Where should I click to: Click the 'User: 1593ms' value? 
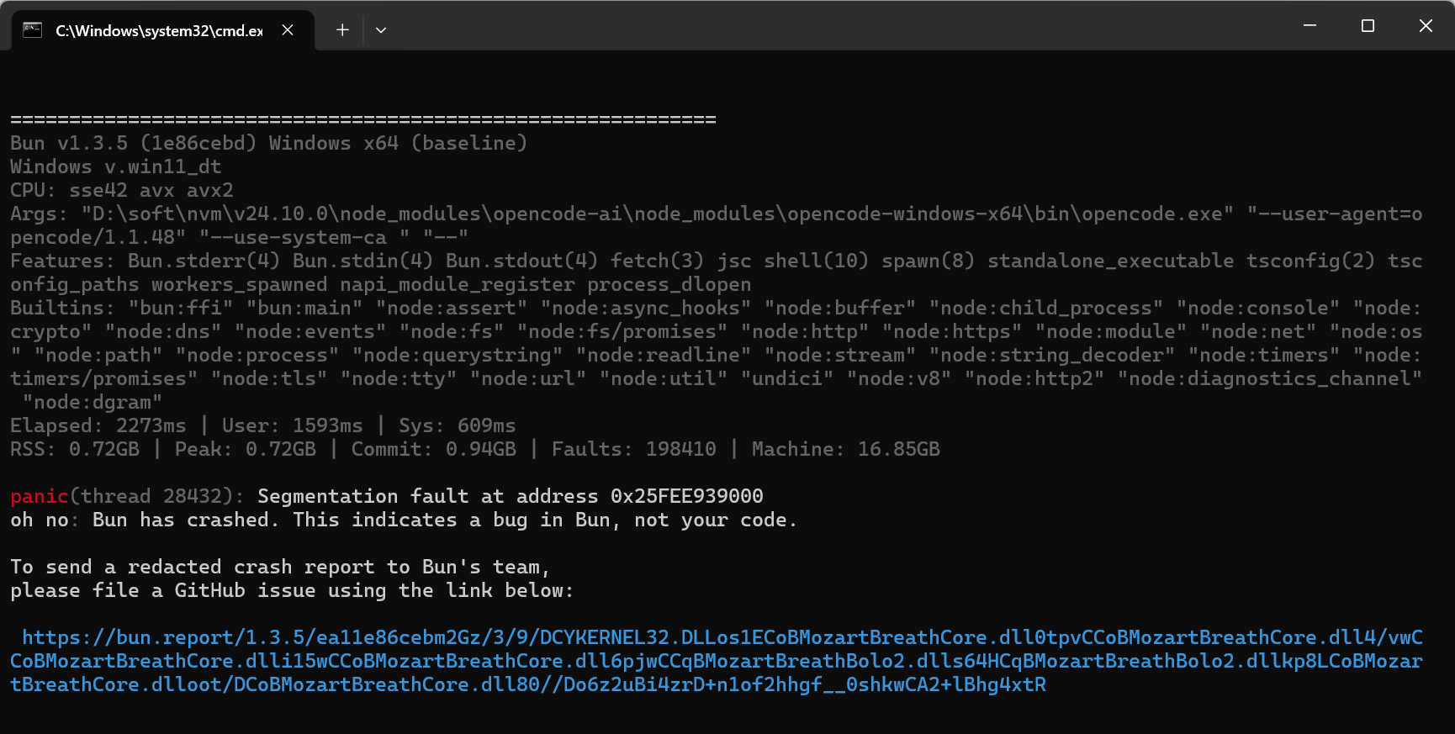click(x=293, y=425)
